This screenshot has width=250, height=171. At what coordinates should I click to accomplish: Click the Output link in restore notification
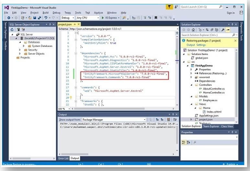pos(191,45)
